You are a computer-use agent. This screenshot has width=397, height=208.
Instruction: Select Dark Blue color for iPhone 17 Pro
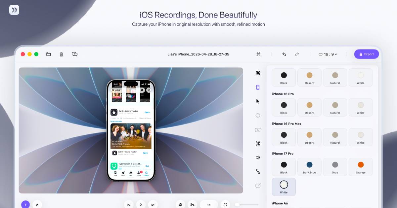[309, 167]
